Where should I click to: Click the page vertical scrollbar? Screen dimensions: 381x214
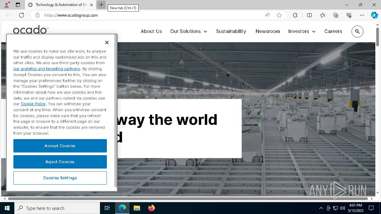coord(377,37)
